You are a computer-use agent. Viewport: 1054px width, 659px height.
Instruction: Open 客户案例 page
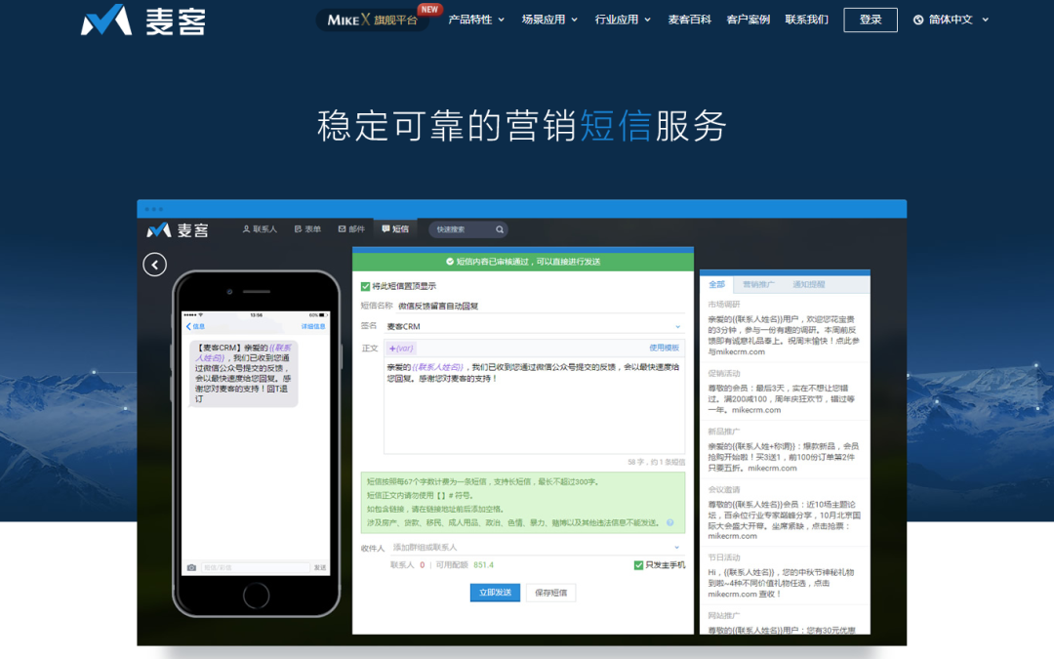point(749,20)
